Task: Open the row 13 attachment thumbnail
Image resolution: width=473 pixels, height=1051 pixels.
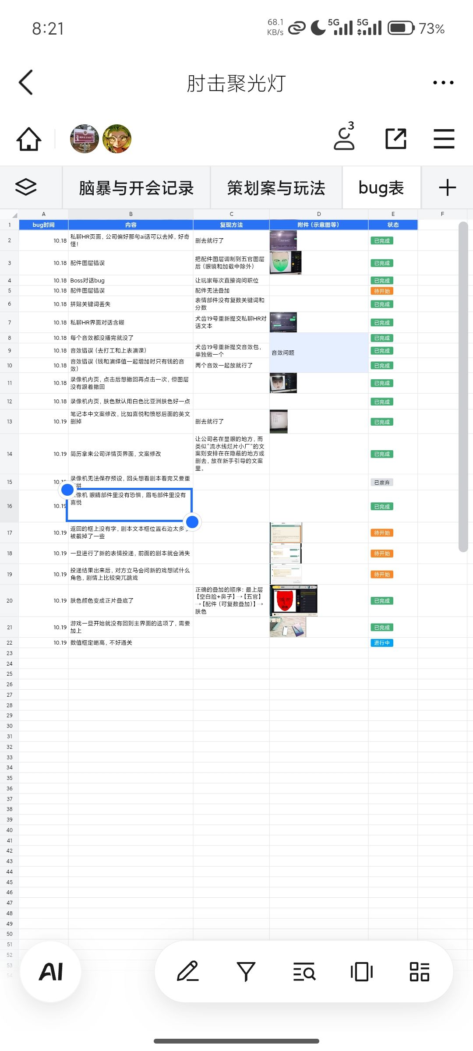Action: (279, 421)
